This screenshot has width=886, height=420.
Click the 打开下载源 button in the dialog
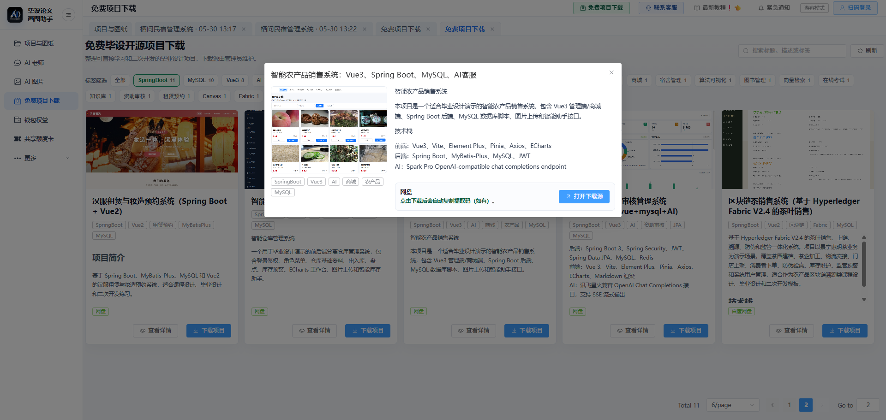pos(584,196)
